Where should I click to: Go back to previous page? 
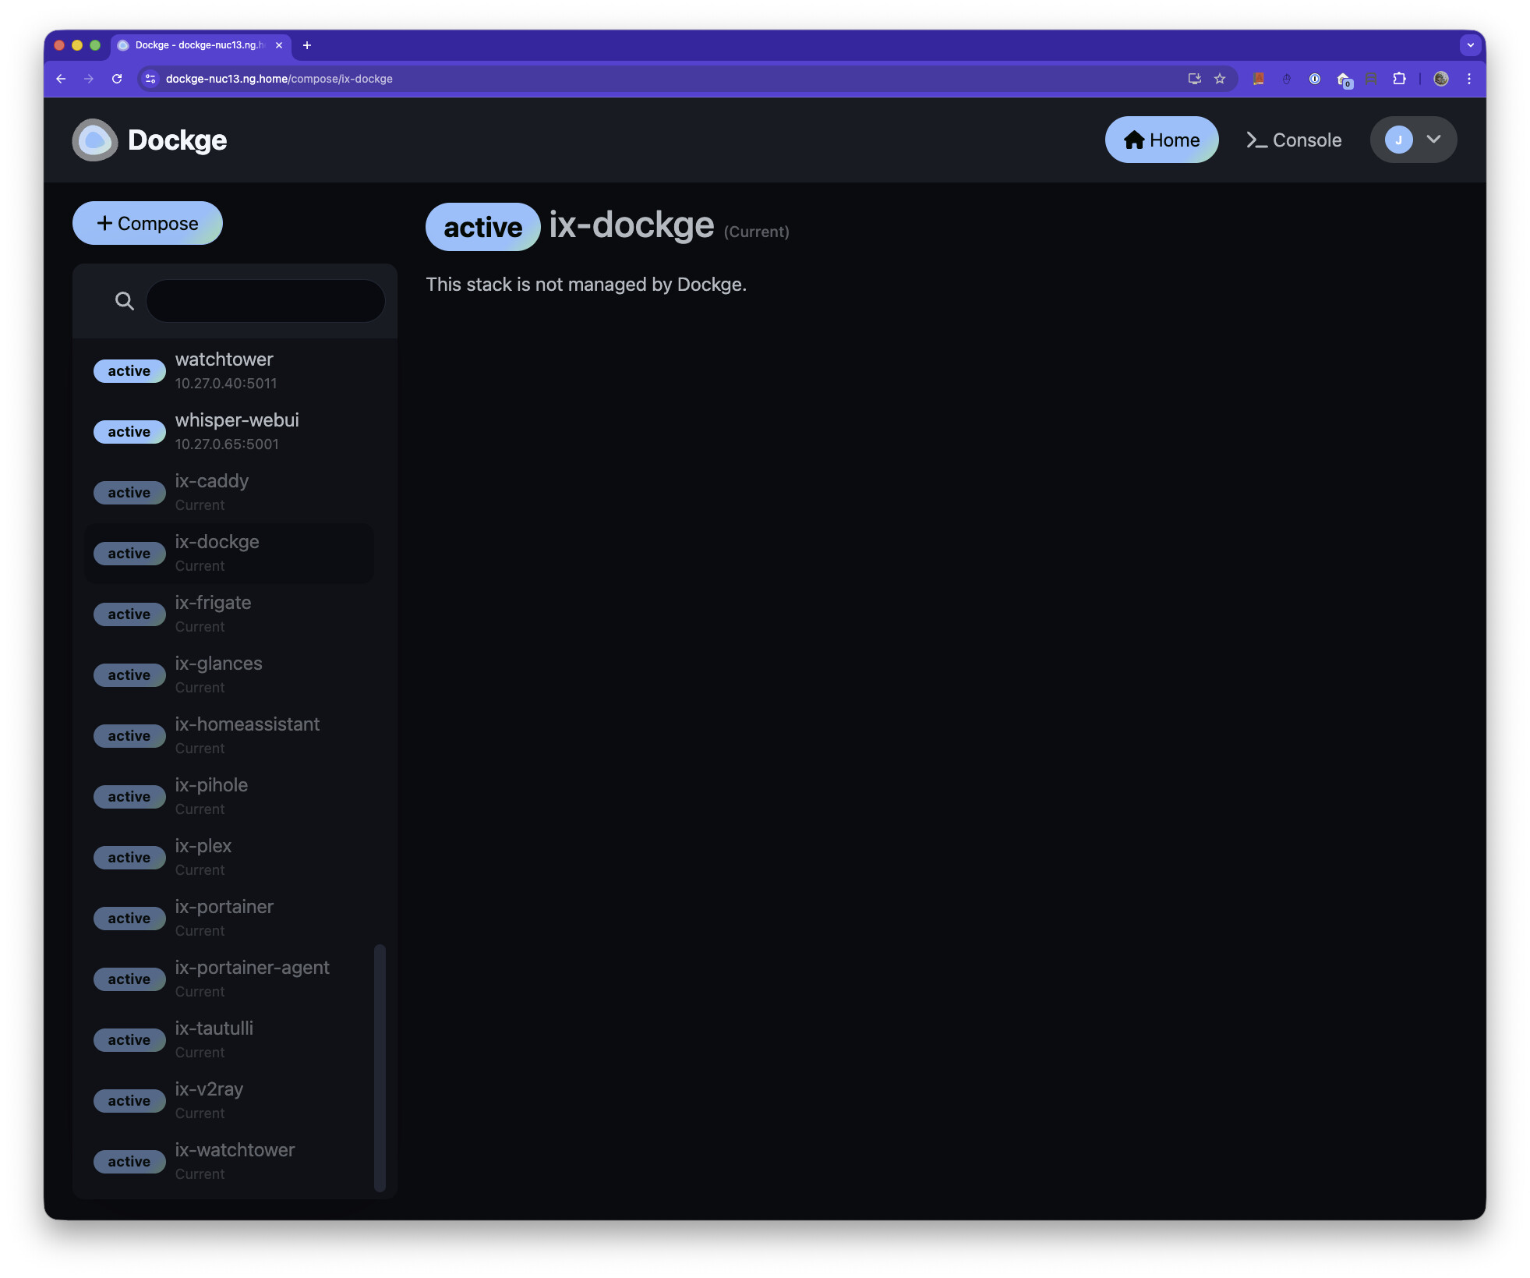[61, 79]
